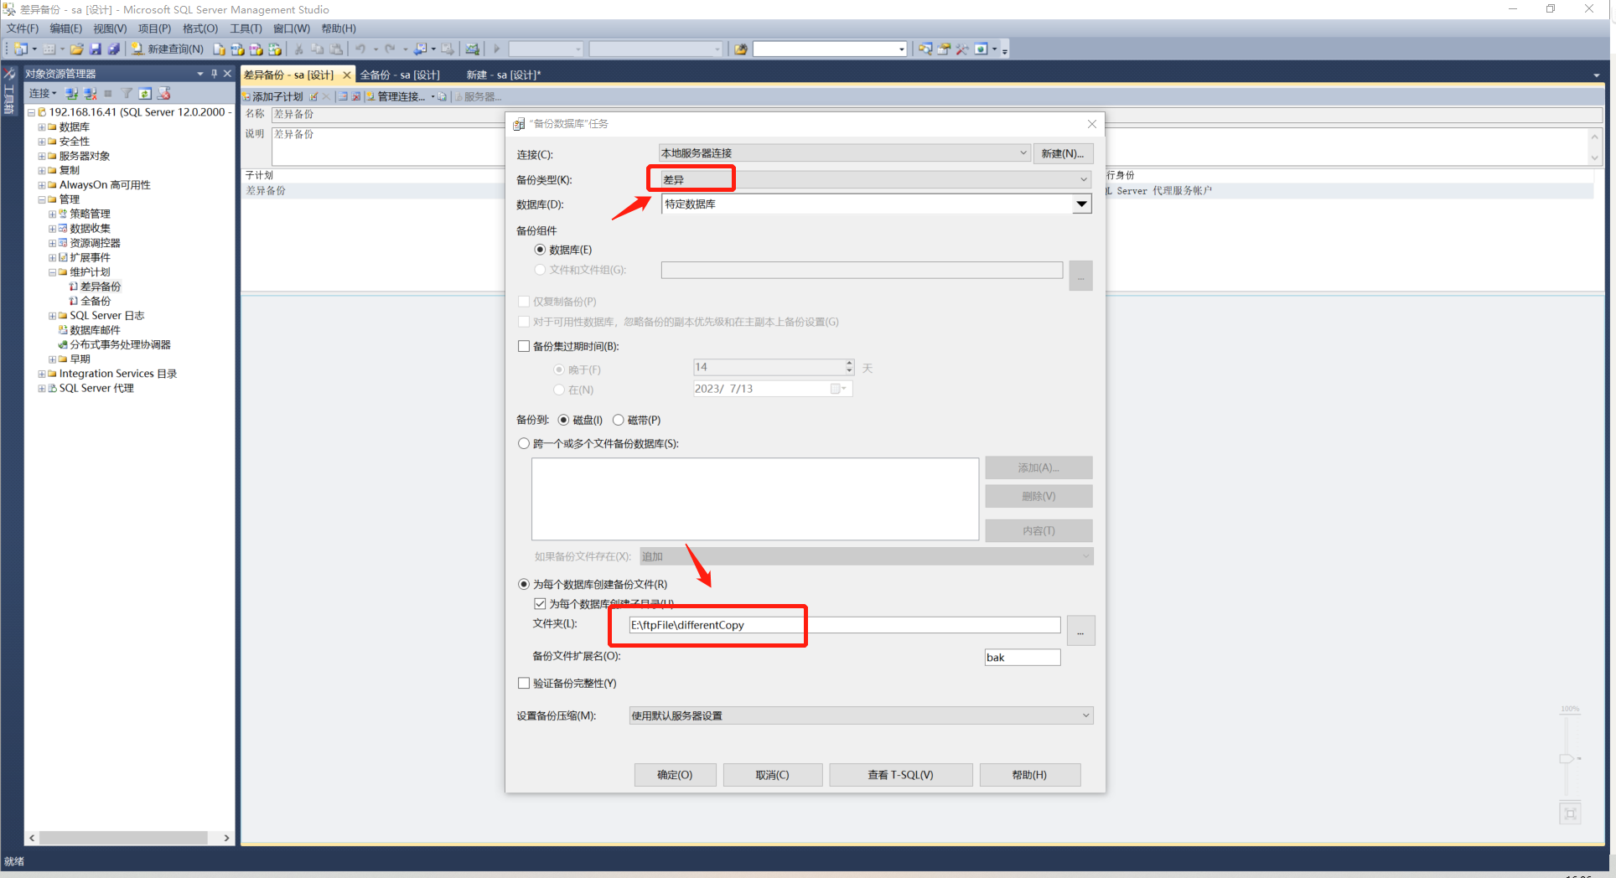Screen dimensions: 1616x878
Task: Click the Open File folder icon in main toolbar
Action: click(x=76, y=49)
